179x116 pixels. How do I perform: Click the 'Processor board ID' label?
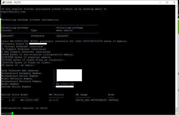(15, 44)
